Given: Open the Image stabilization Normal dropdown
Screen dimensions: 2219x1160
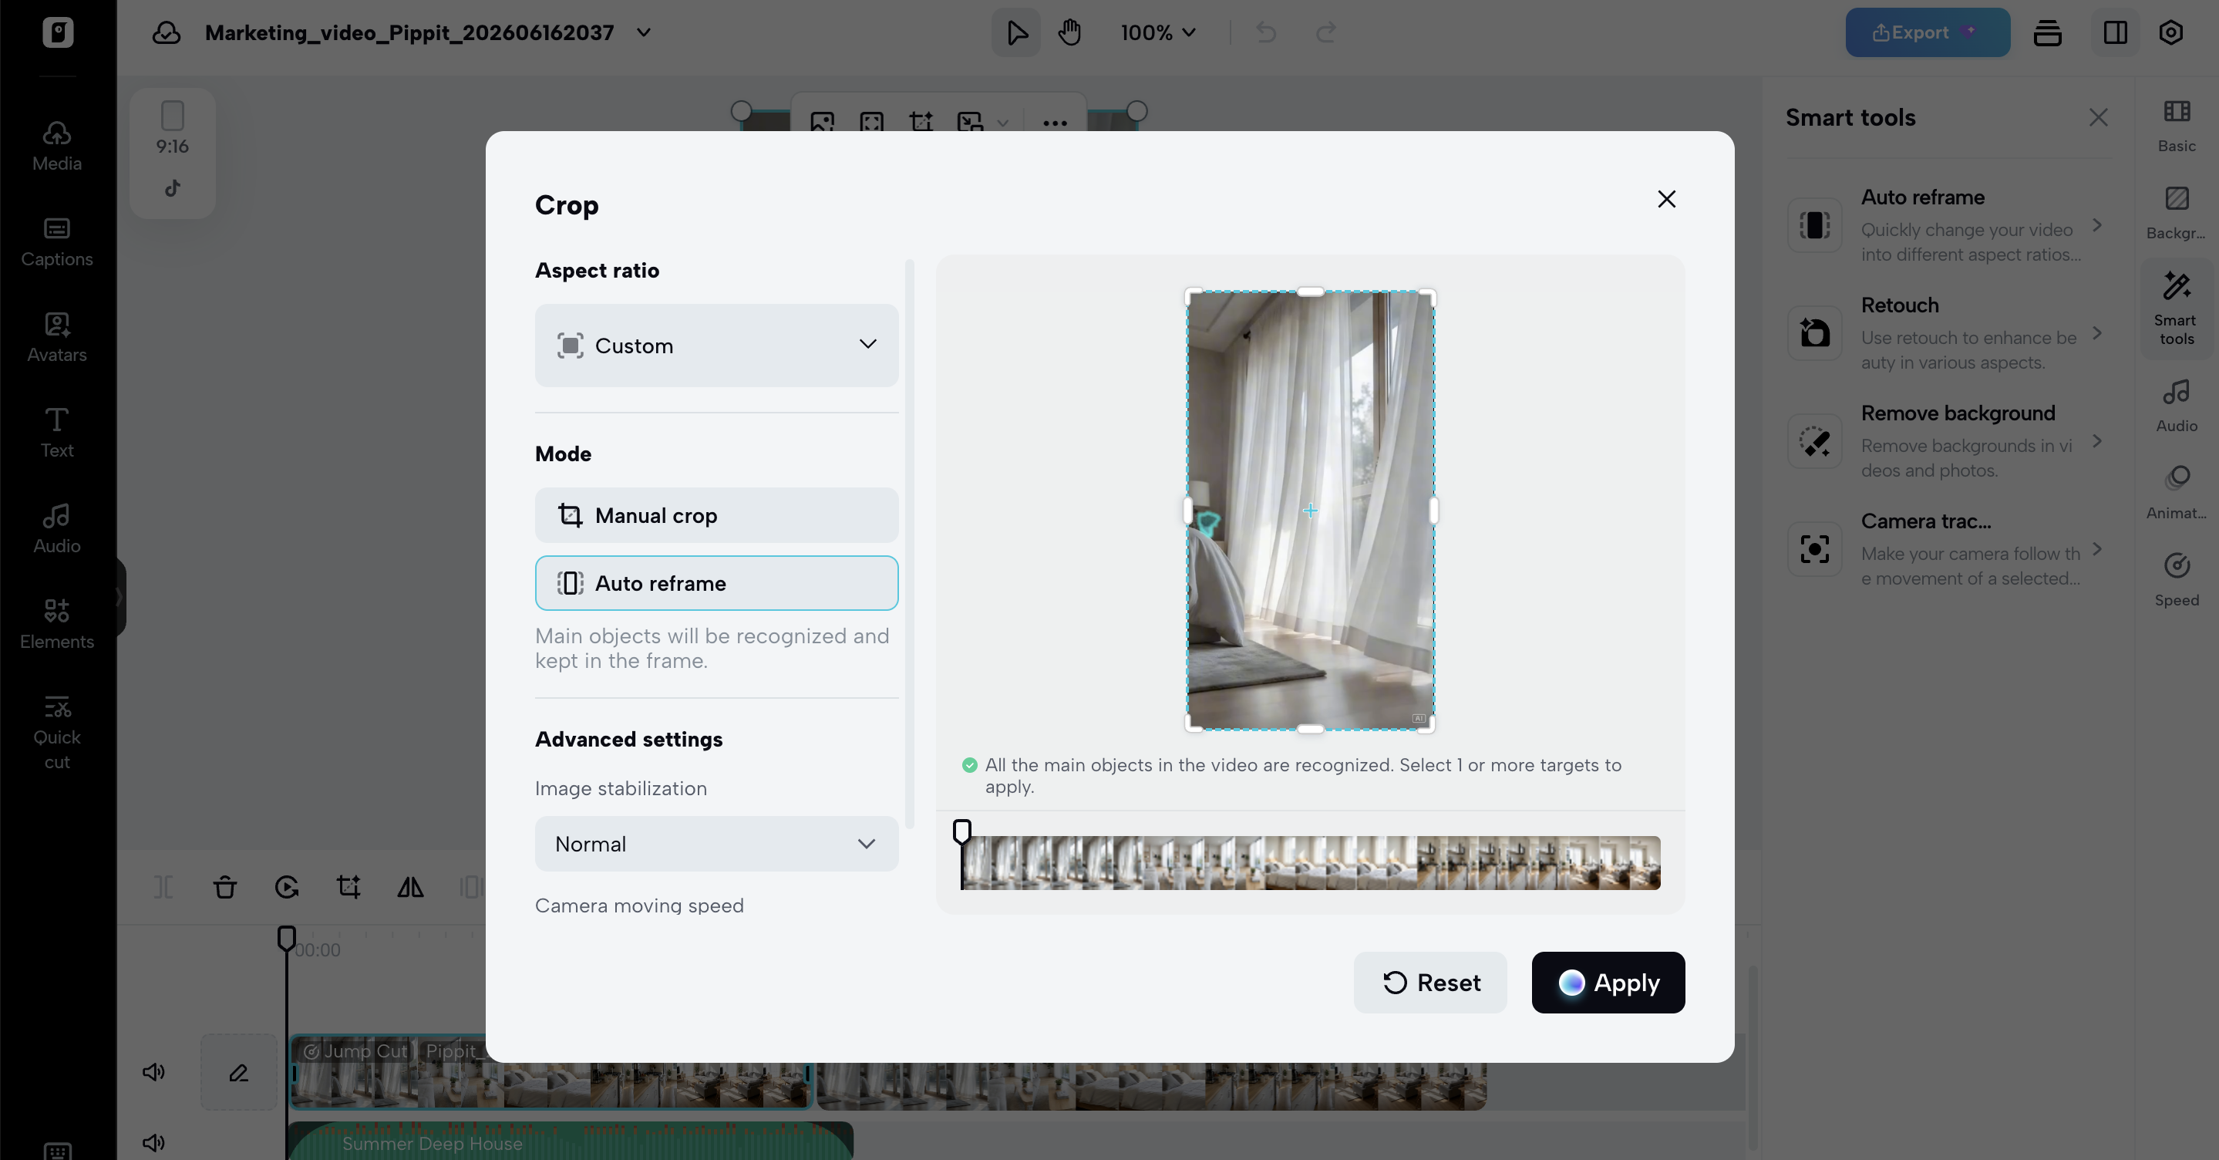Looking at the screenshot, I should coord(717,844).
